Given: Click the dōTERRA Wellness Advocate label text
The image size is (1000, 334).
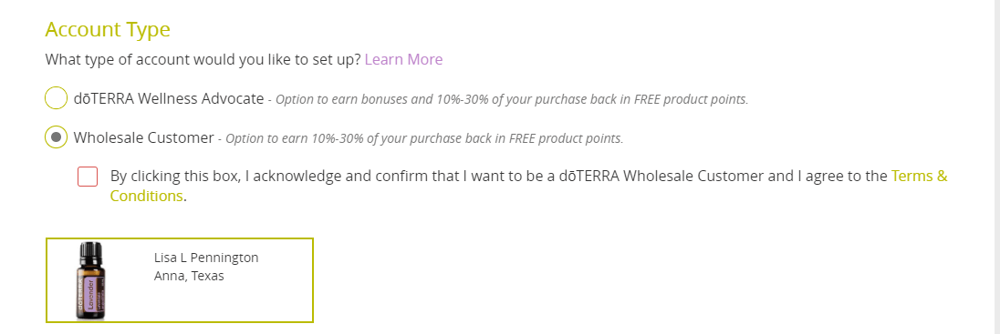Looking at the screenshot, I should [169, 98].
